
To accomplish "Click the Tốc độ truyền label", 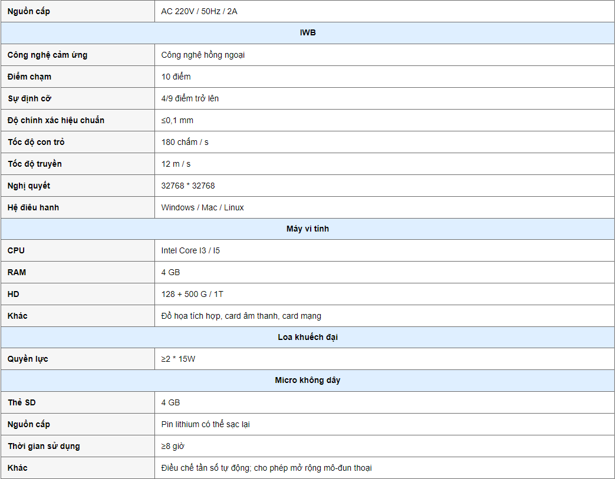I will pos(35,164).
